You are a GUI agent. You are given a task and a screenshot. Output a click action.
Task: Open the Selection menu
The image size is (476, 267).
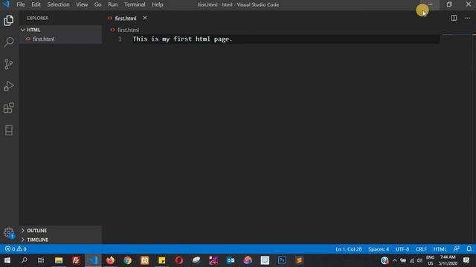click(x=58, y=4)
